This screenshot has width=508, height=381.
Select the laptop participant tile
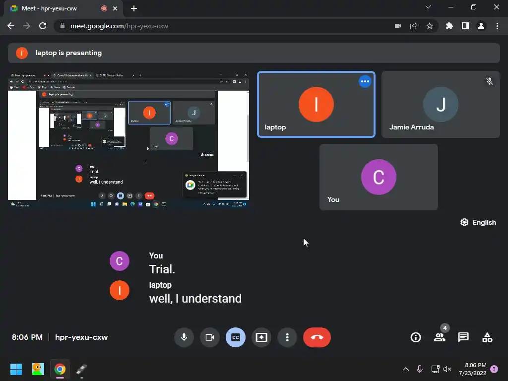click(x=316, y=104)
